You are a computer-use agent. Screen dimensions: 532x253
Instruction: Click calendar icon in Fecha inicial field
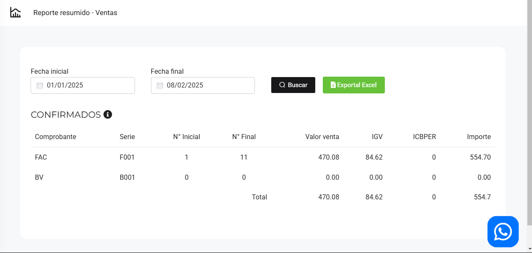pos(40,85)
